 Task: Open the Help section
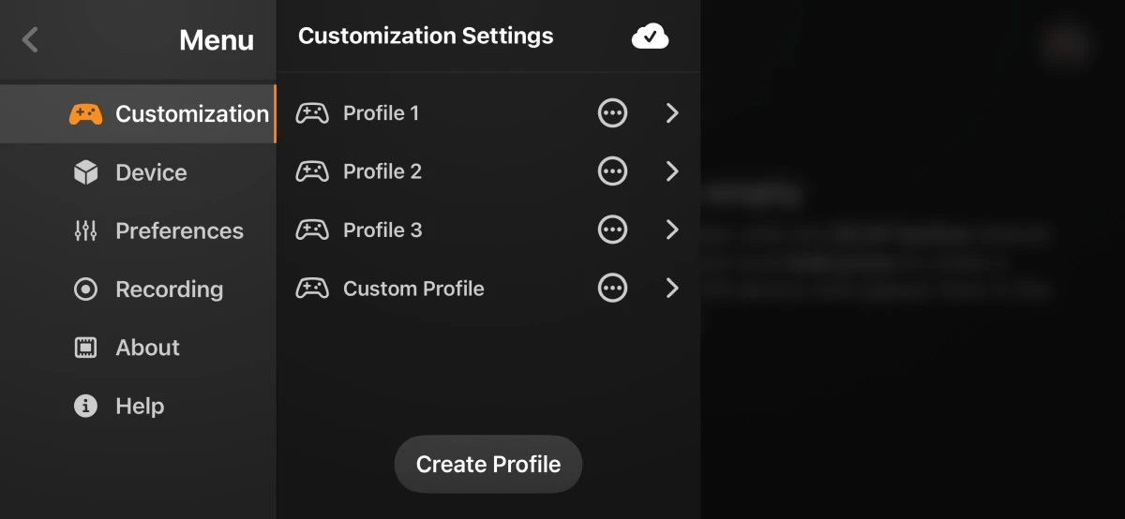(x=139, y=406)
